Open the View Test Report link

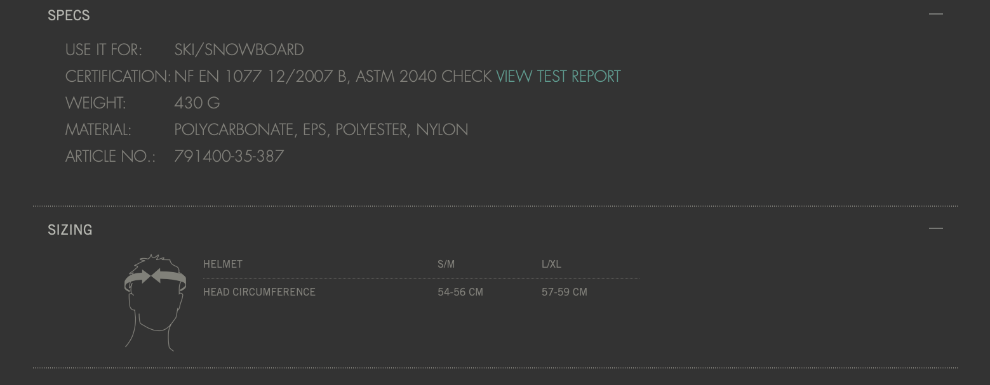tap(558, 76)
